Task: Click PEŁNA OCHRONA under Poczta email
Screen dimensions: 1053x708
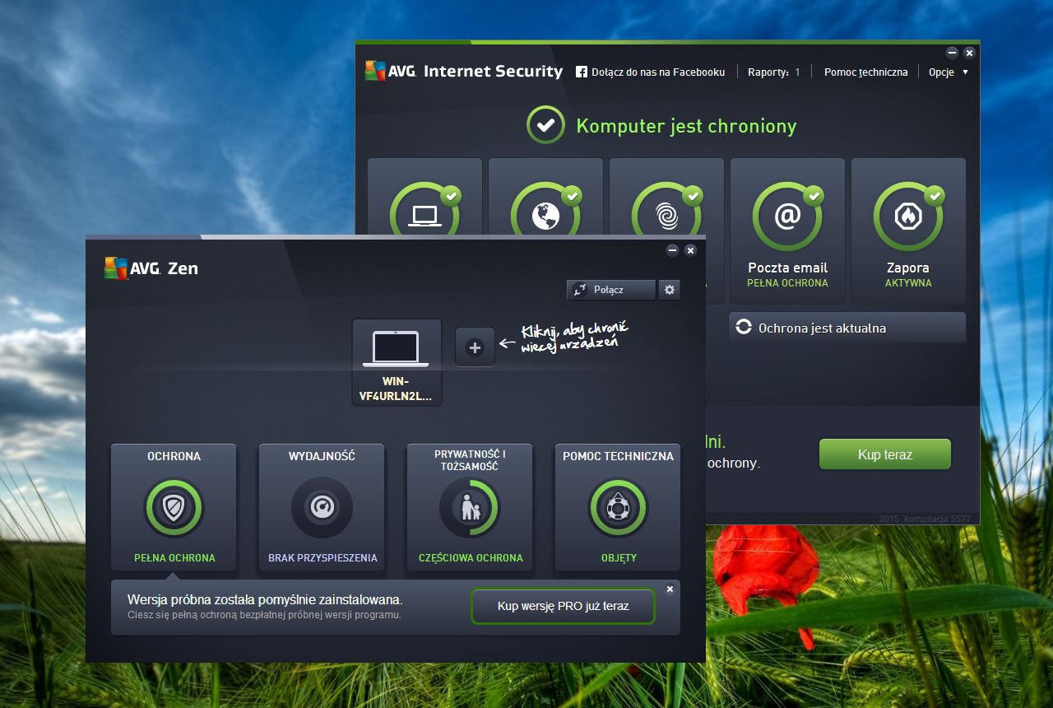Action: 787,283
